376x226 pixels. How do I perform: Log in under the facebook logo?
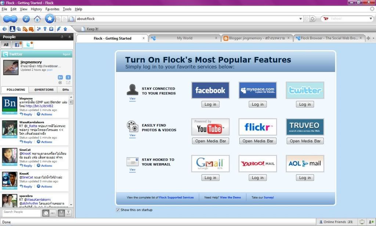pos(210,104)
